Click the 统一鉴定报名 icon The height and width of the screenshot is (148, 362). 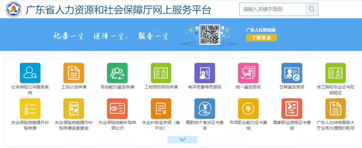click(248, 73)
